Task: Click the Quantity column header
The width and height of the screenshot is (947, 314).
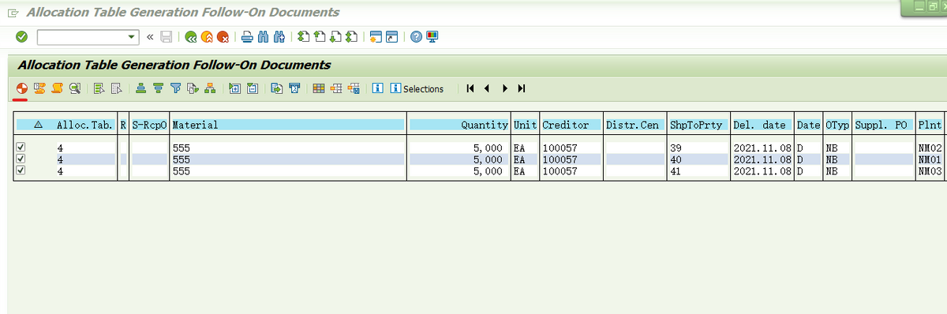Action: click(459, 125)
